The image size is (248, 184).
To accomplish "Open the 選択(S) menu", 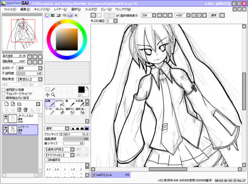I will coord(76,10).
